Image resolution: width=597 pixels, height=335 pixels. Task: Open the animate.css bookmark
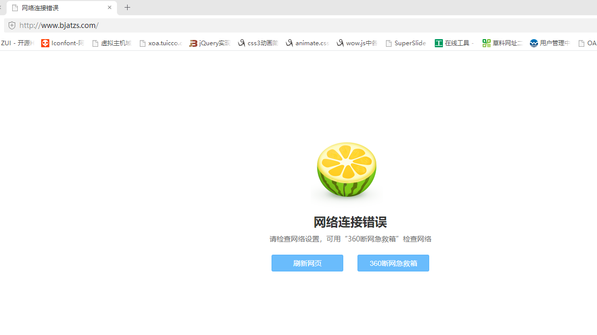307,43
